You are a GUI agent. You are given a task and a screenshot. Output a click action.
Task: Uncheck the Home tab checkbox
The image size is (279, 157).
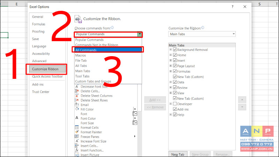[175, 55]
